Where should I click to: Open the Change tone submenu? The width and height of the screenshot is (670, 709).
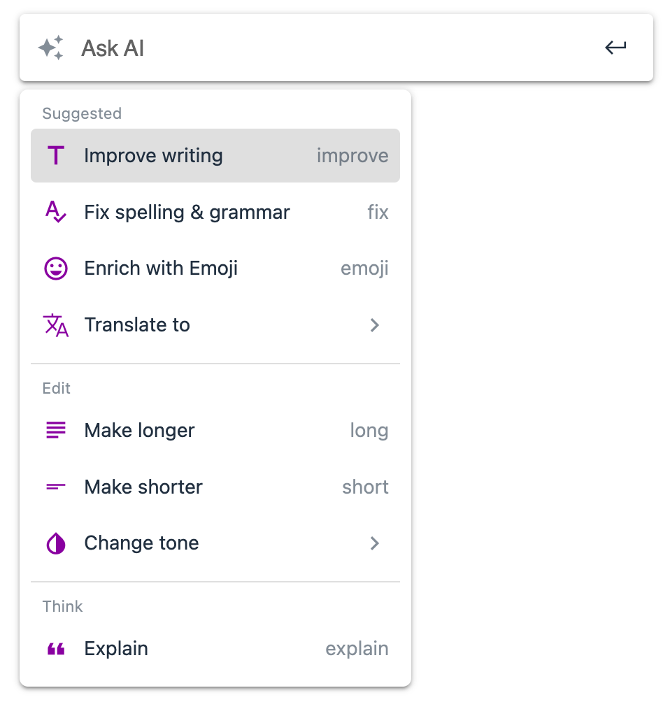tap(375, 543)
